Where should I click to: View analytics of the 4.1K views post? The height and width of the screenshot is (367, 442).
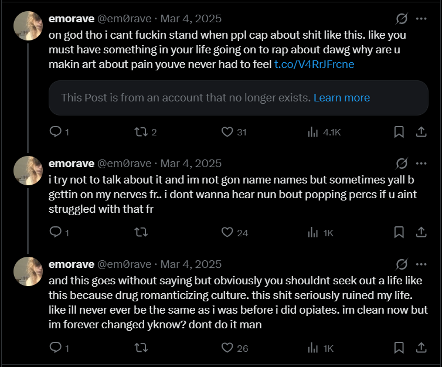[313, 132]
